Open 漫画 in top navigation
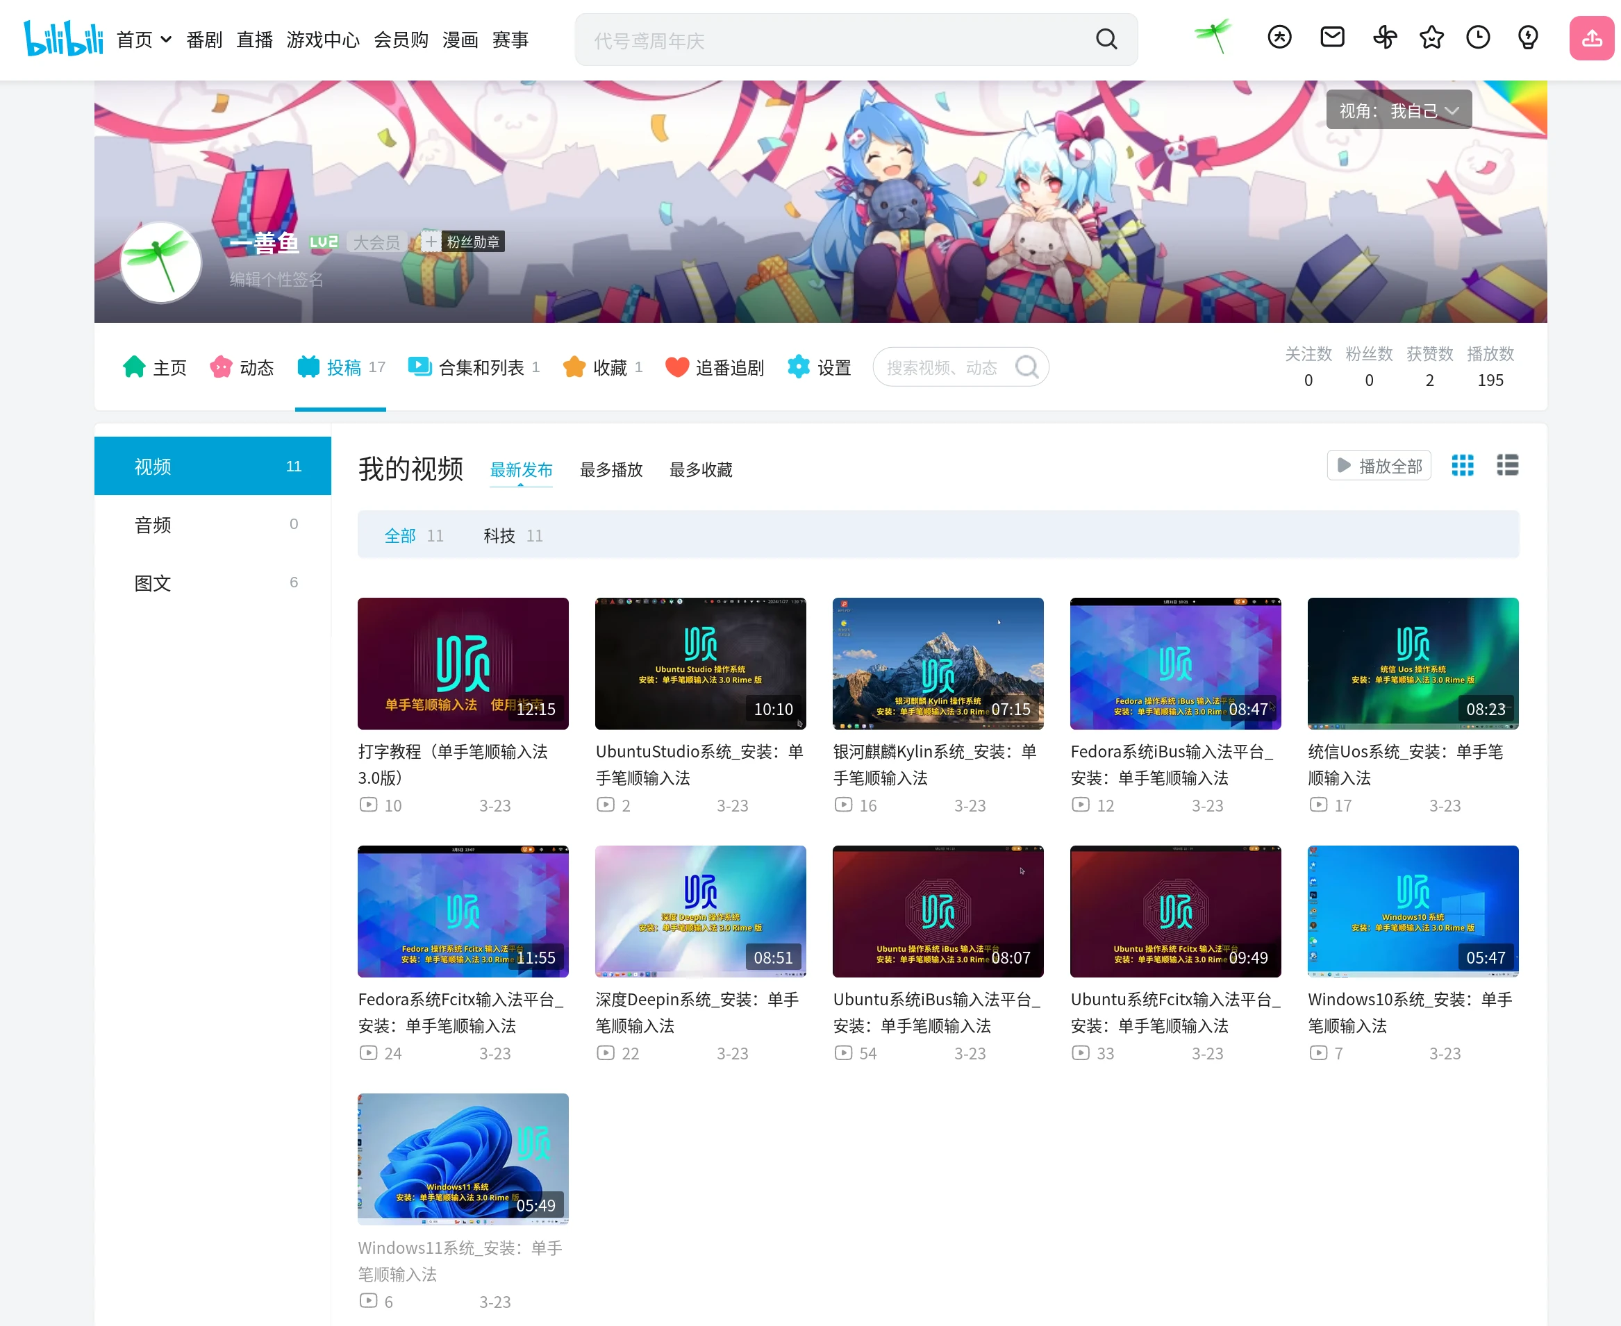1621x1326 pixels. [460, 40]
